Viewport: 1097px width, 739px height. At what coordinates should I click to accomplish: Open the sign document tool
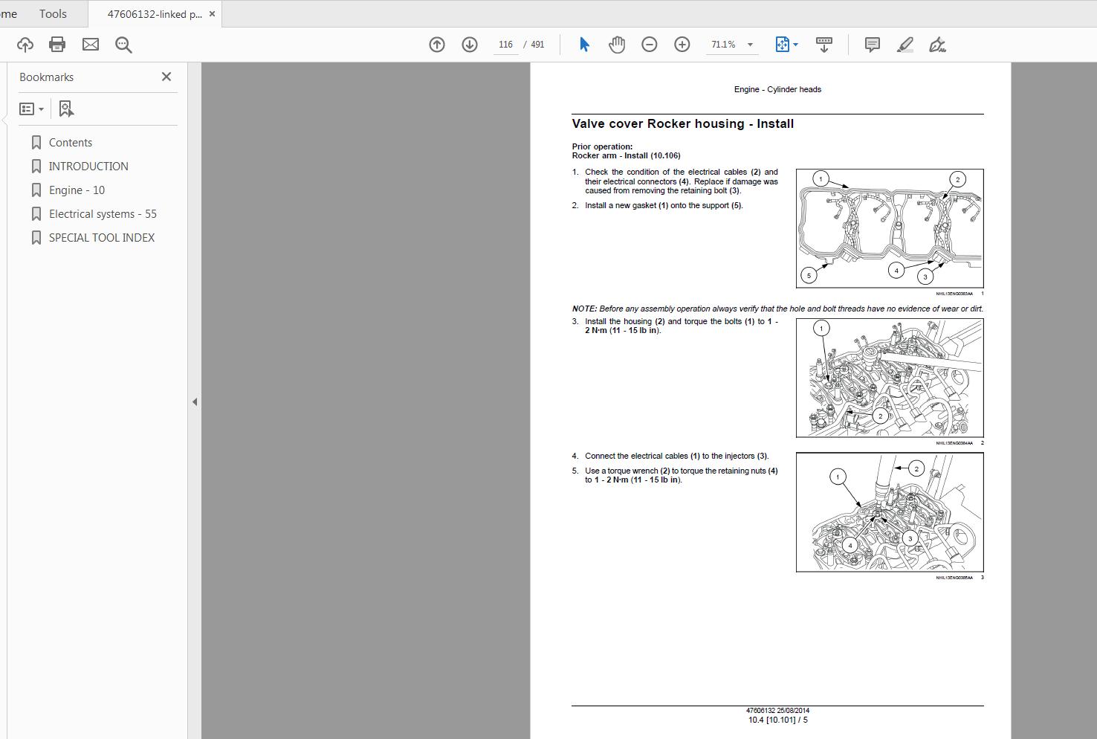(x=938, y=45)
